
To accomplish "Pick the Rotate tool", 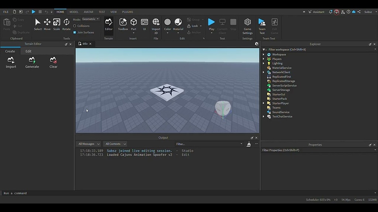I will tap(66, 25).
